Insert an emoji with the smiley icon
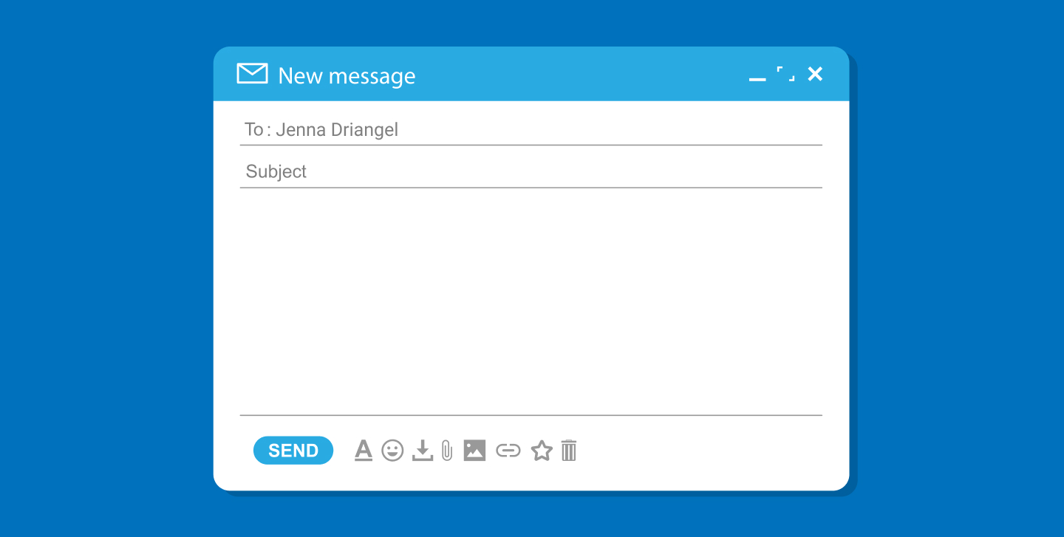This screenshot has height=537, width=1064. pos(392,450)
